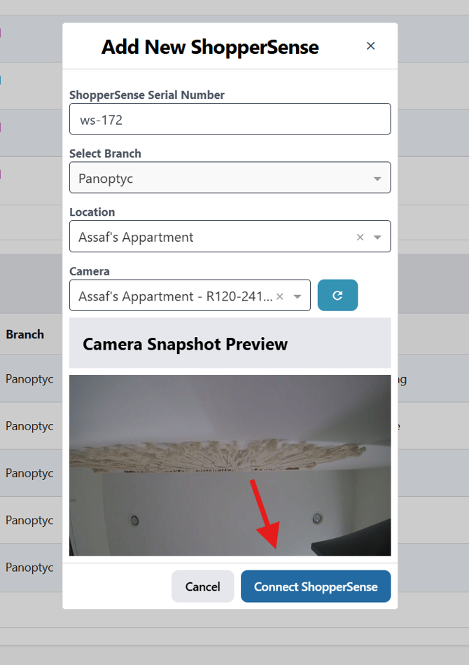This screenshot has height=665, width=469.
Task: Click Connect ShopperSense button
Action: (x=316, y=587)
